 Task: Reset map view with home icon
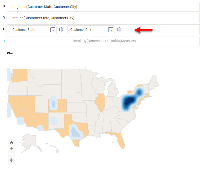pos(11,142)
